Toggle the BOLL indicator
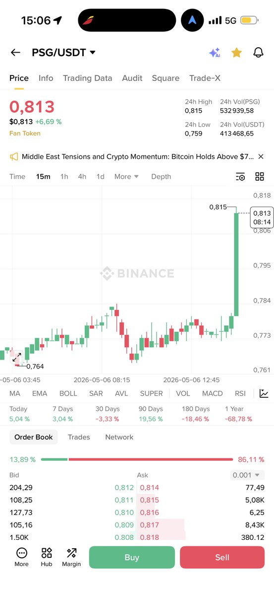The width and height of the screenshot is (274, 596). point(68,393)
